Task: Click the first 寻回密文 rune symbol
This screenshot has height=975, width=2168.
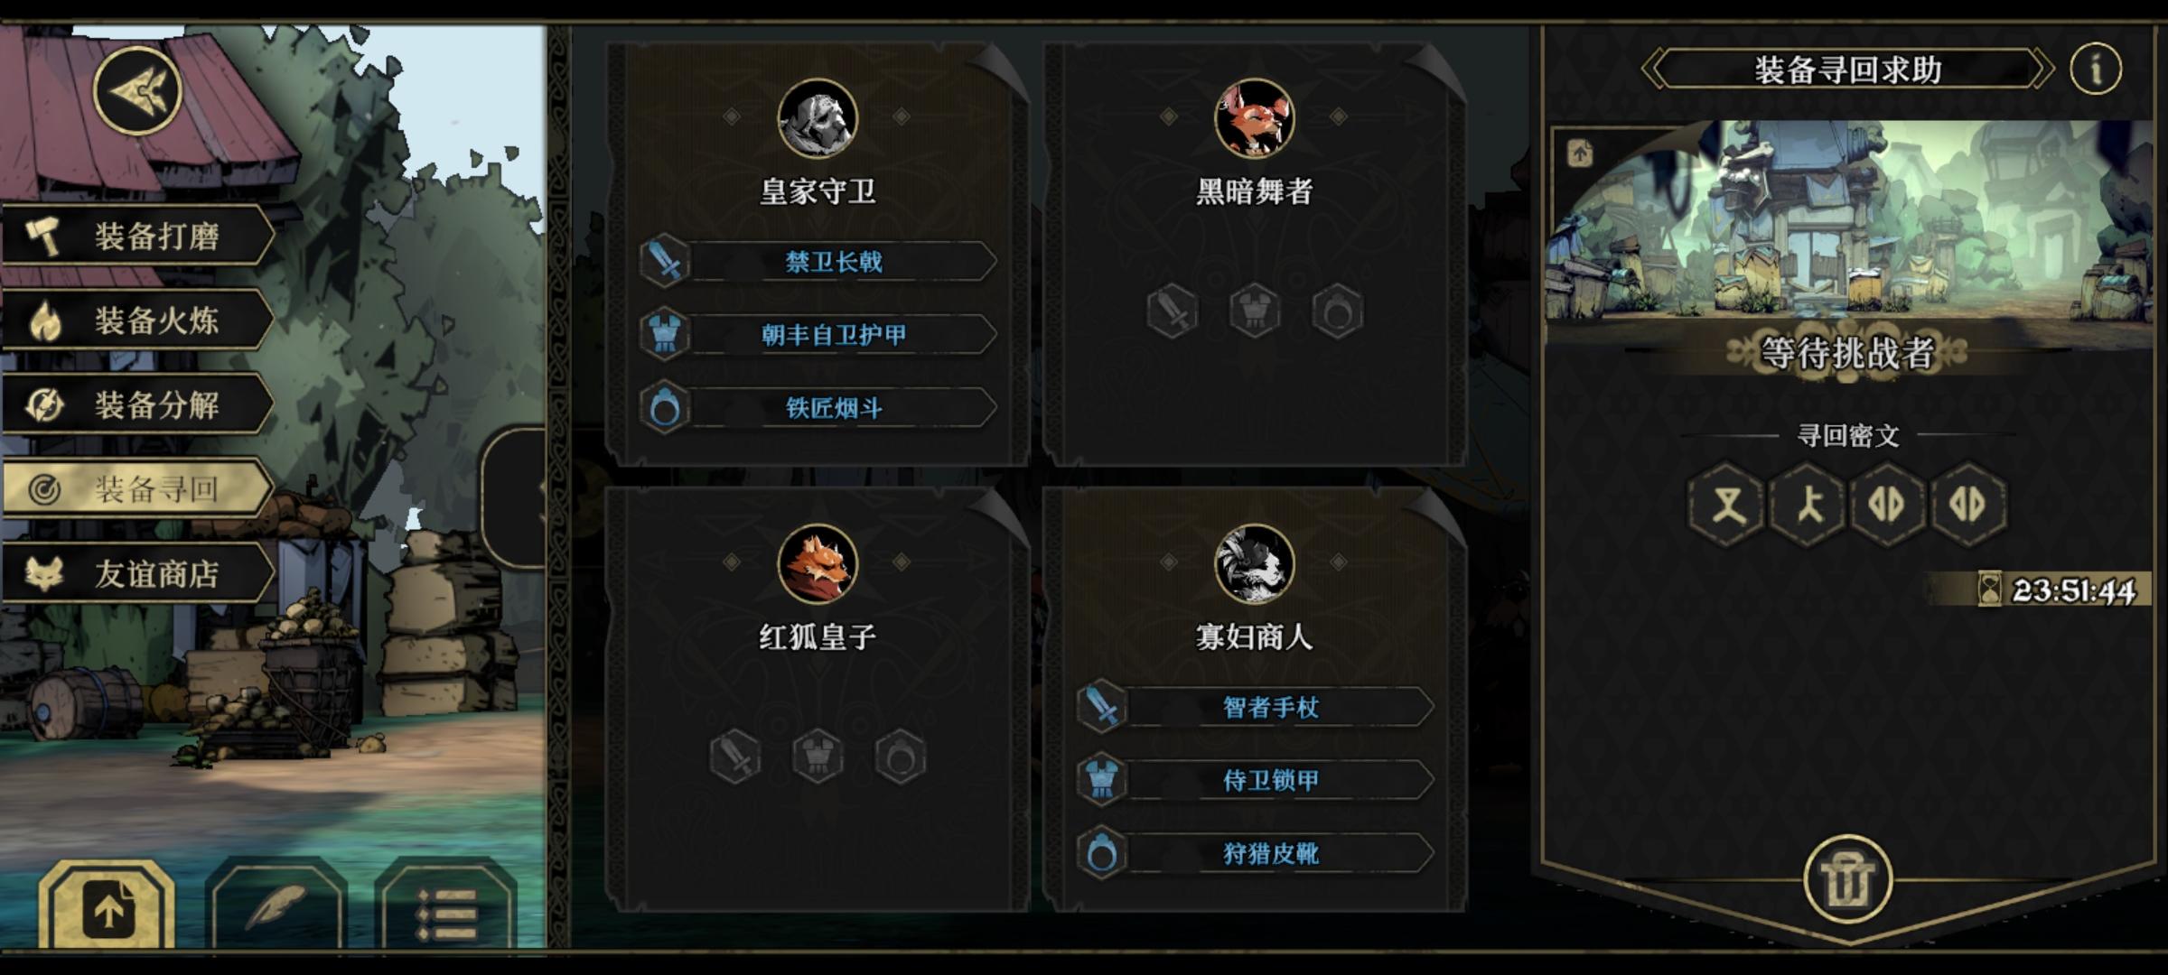Action: tap(1726, 504)
